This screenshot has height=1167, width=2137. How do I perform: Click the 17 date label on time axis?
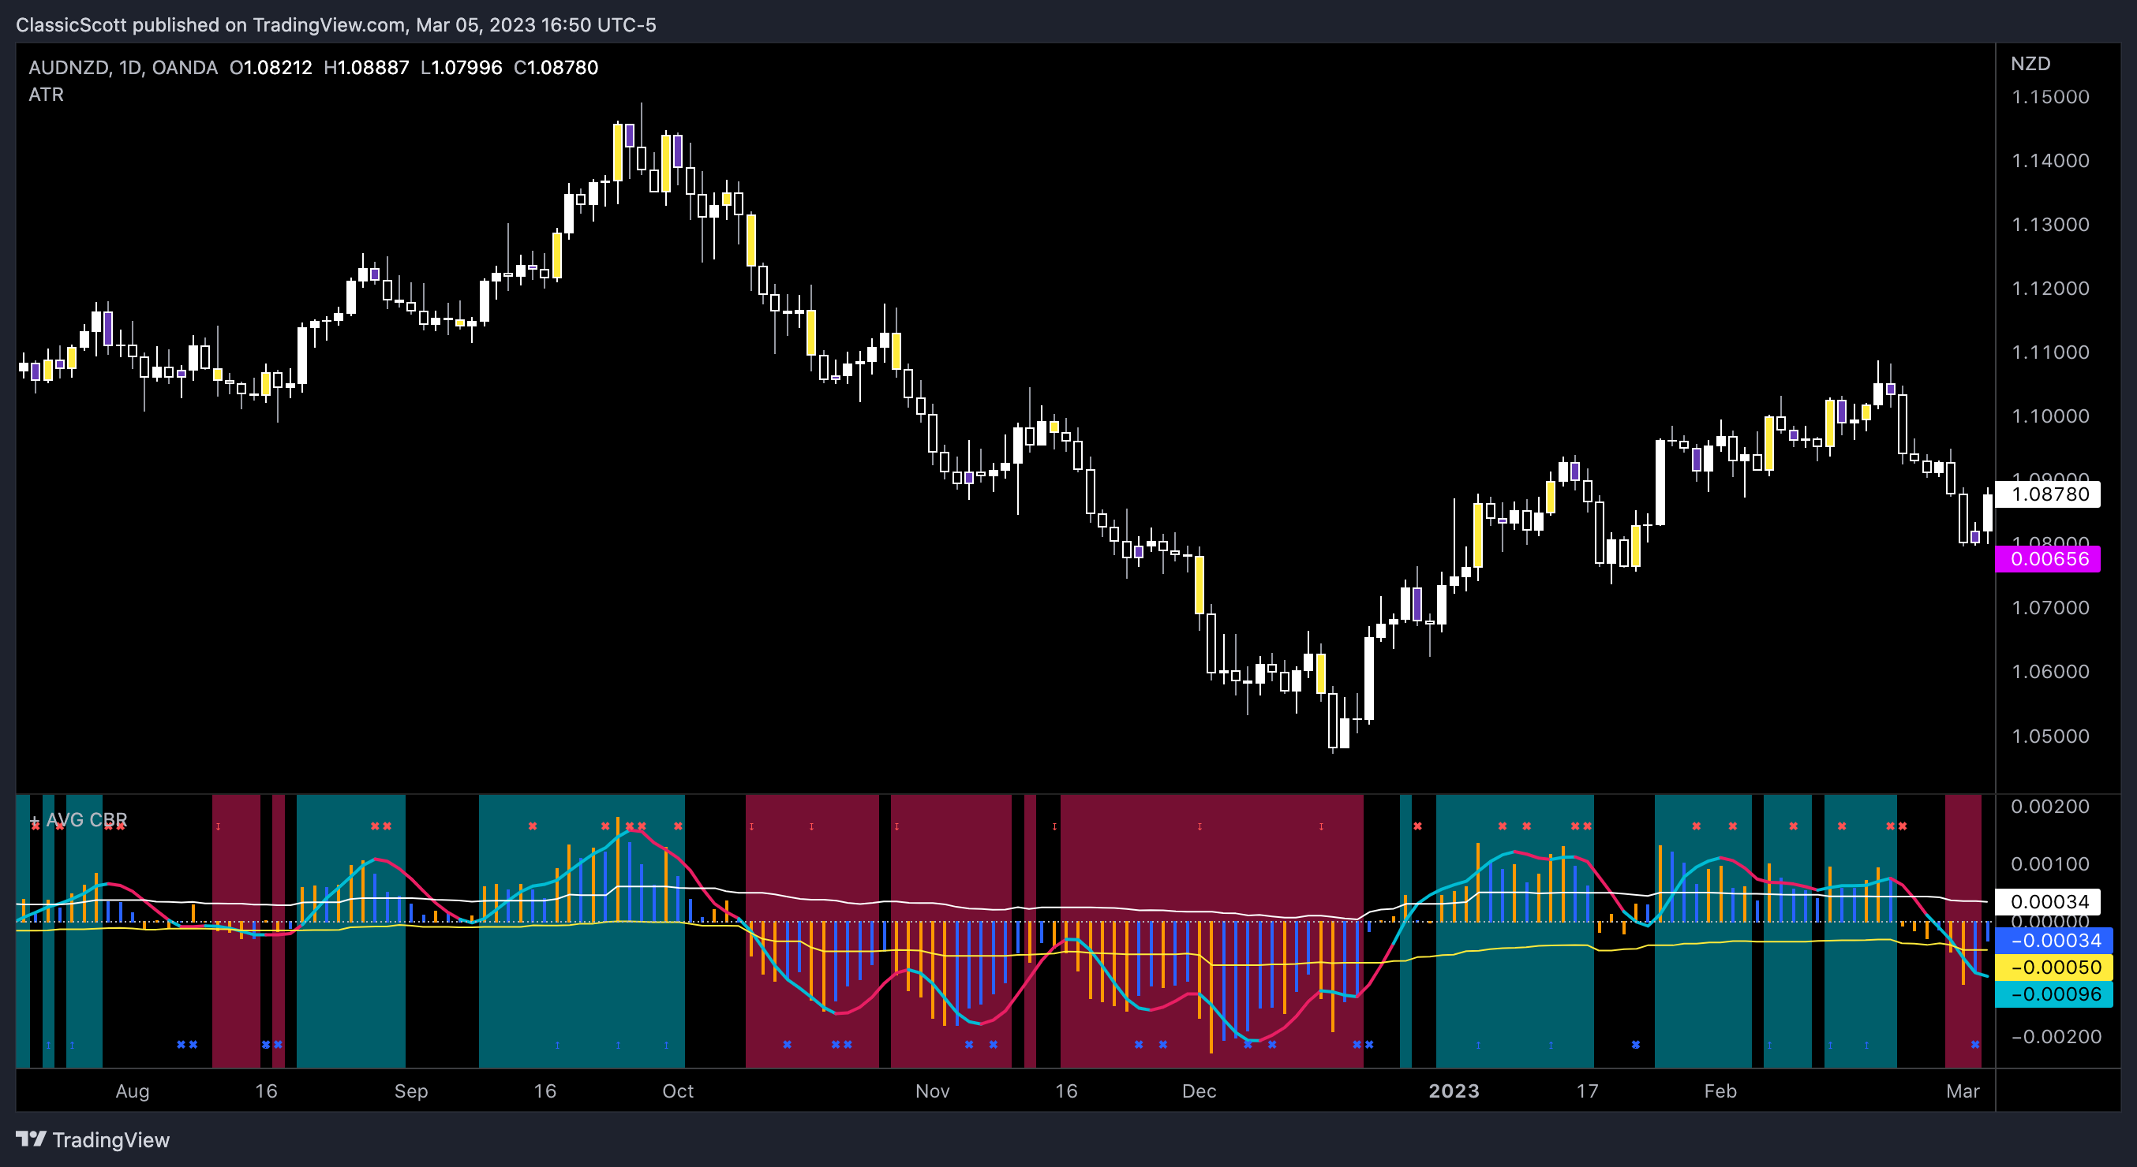[x=1587, y=1091]
